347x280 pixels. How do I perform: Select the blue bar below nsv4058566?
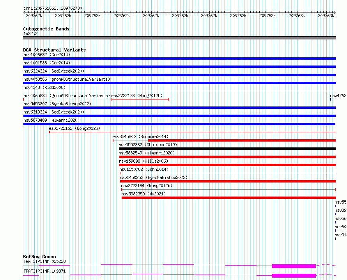pos(179,83)
